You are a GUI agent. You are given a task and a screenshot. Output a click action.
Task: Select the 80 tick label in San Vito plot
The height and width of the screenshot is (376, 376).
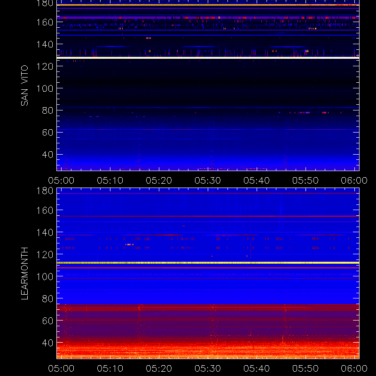click(x=47, y=110)
